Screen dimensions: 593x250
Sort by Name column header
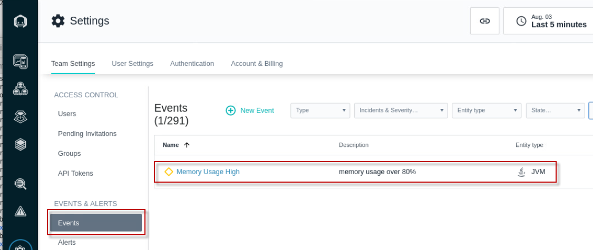(171, 145)
